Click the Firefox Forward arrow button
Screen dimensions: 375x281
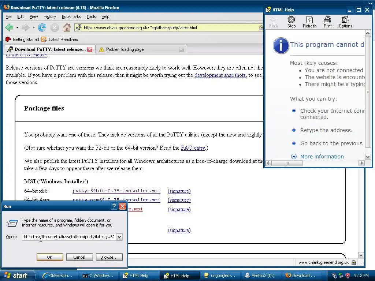pos(25,28)
